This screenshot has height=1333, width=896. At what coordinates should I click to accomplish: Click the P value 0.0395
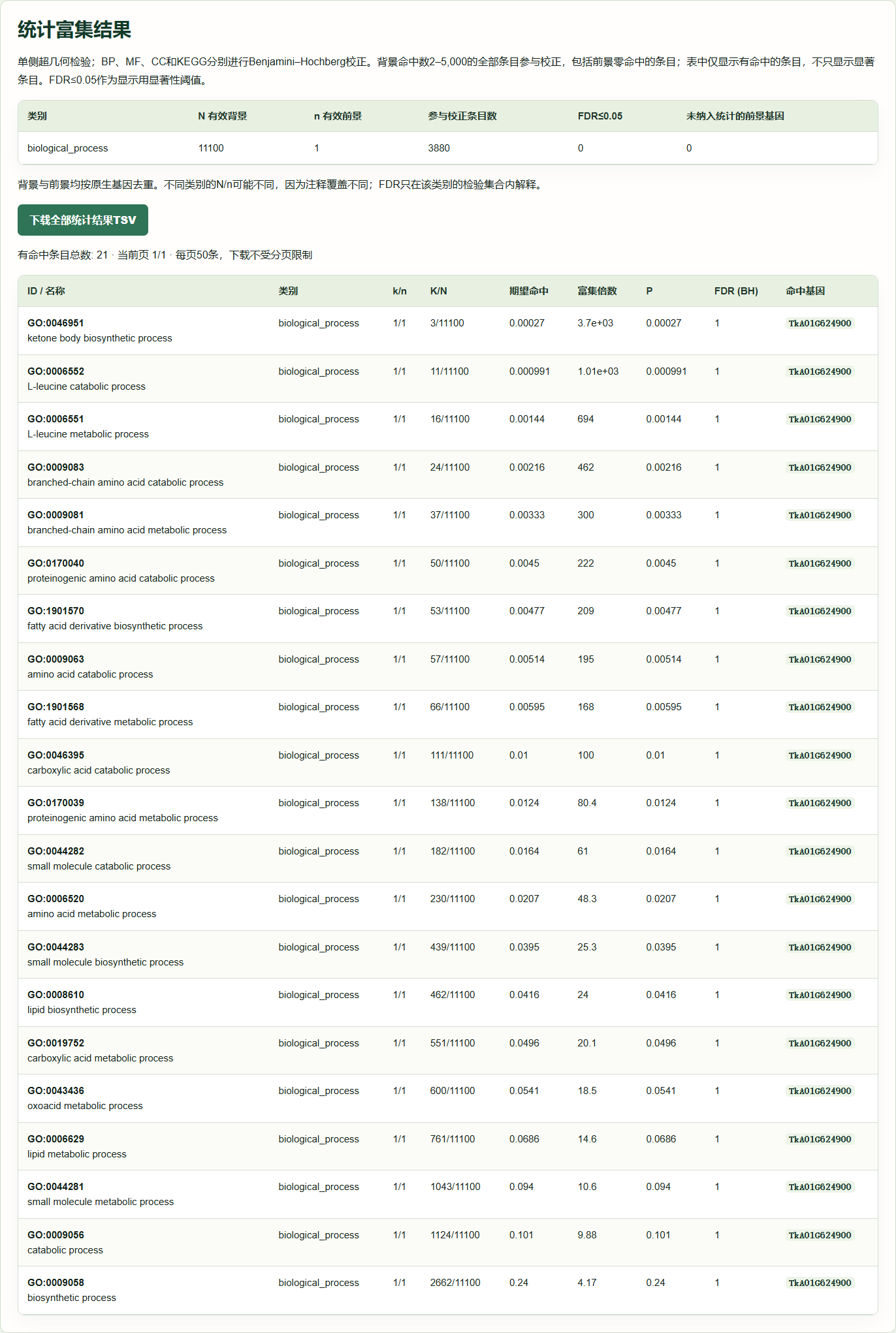pos(661,947)
